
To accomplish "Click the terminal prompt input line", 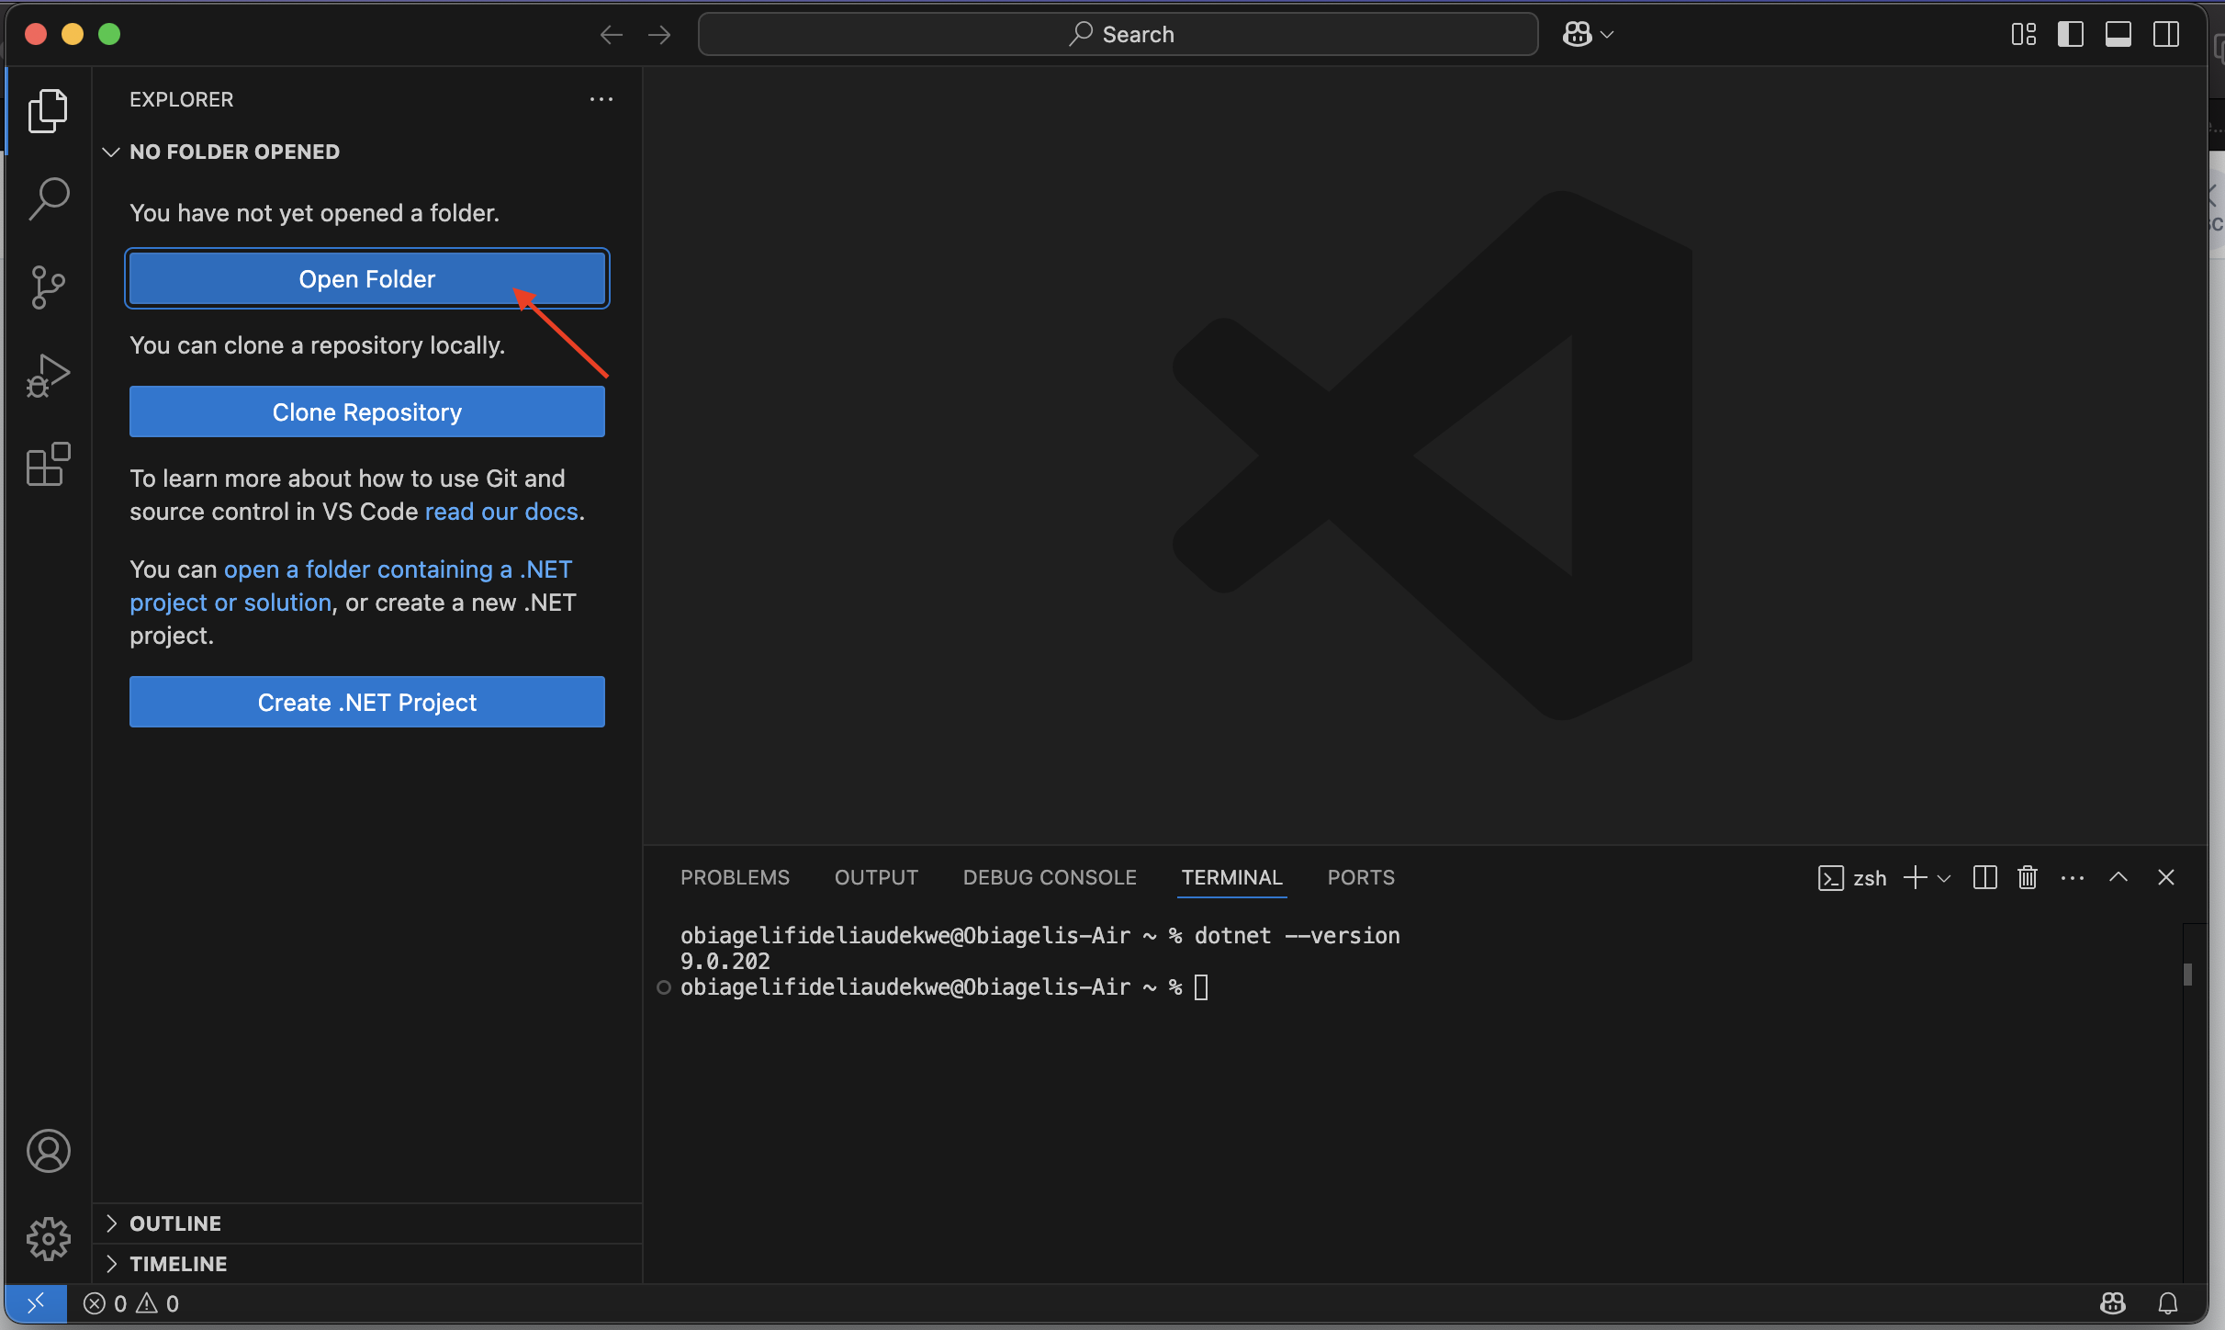I will click(x=944, y=987).
